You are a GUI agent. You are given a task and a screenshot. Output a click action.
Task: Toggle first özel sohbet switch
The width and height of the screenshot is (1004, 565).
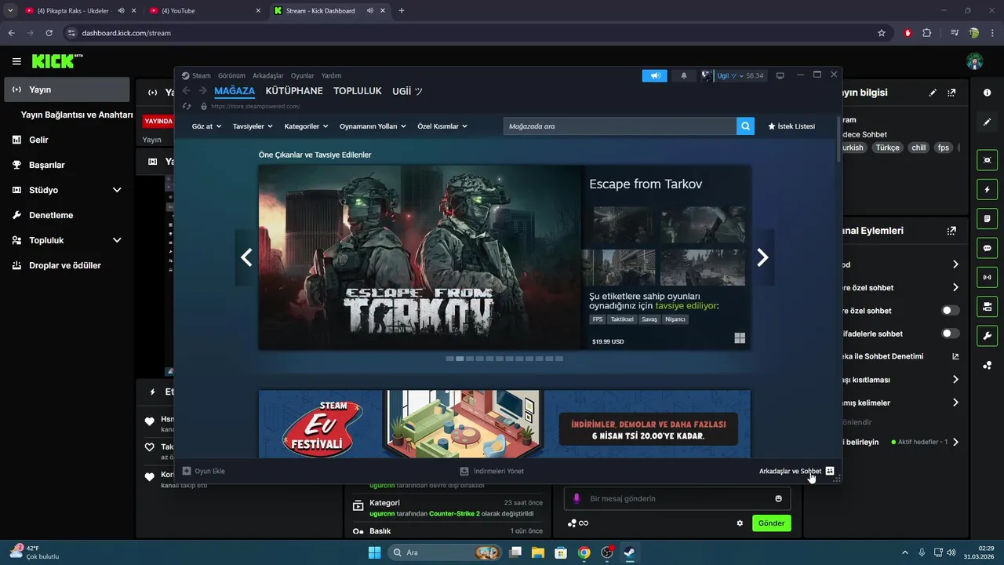click(x=951, y=311)
